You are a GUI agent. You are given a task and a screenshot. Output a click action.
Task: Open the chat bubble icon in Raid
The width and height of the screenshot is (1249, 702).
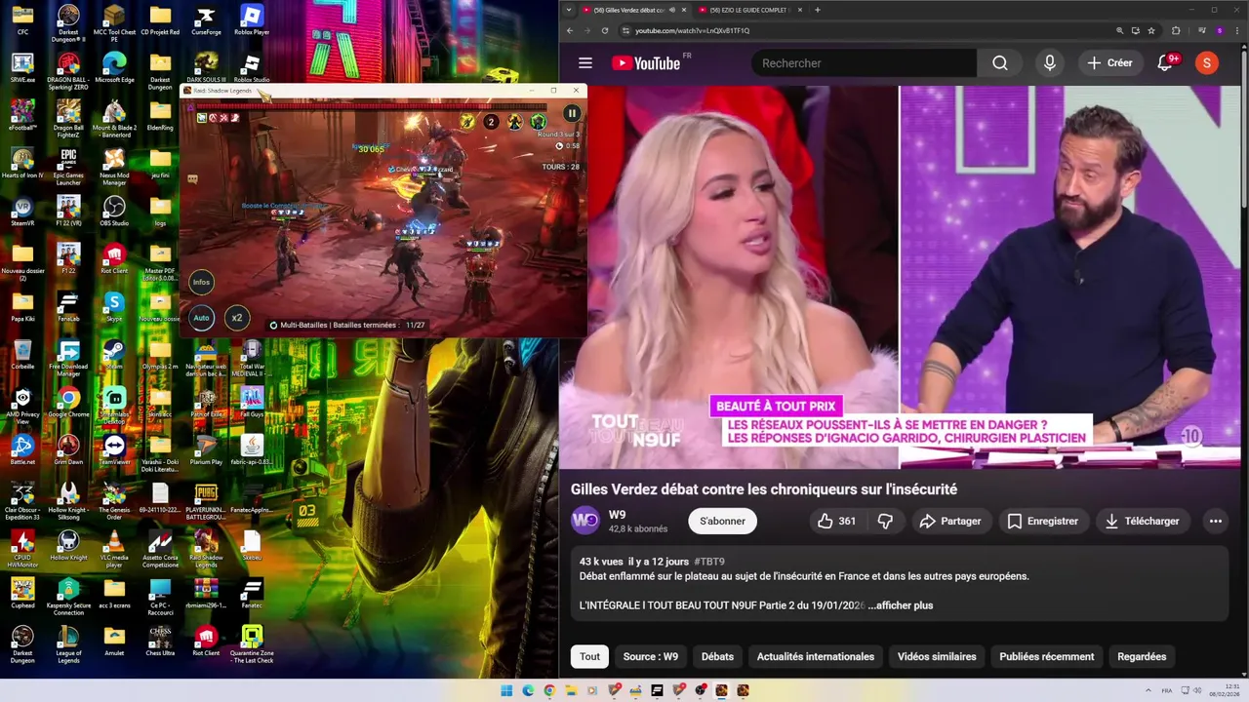click(x=192, y=179)
